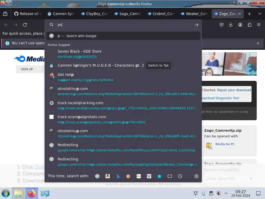Click Repair your download link
The image size is (265, 199).
(x=234, y=90)
